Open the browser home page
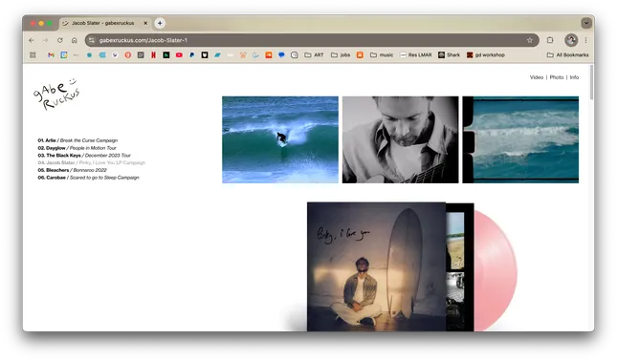The height and width of the screenshot is (361, 617). 75,40
